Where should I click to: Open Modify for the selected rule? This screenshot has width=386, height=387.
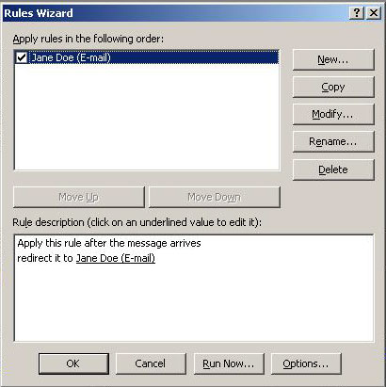coord(333,114)
